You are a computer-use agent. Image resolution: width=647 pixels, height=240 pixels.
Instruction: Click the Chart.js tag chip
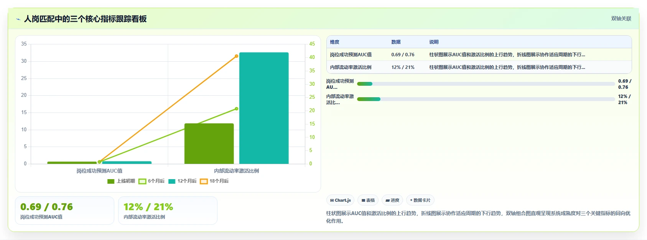coord(340,200)
